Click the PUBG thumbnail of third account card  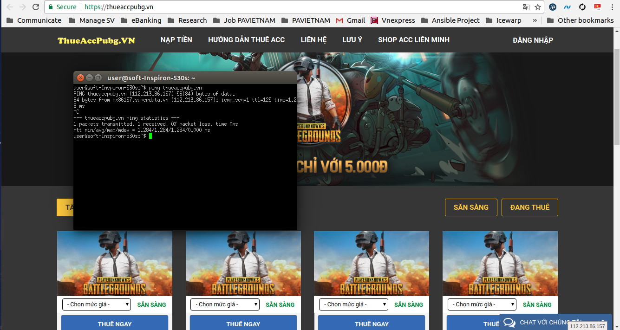click(372, 264)
